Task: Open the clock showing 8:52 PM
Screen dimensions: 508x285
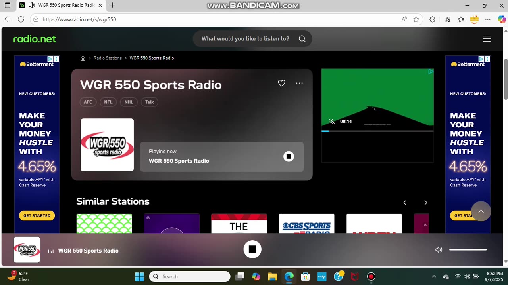Action: [495, 276]
